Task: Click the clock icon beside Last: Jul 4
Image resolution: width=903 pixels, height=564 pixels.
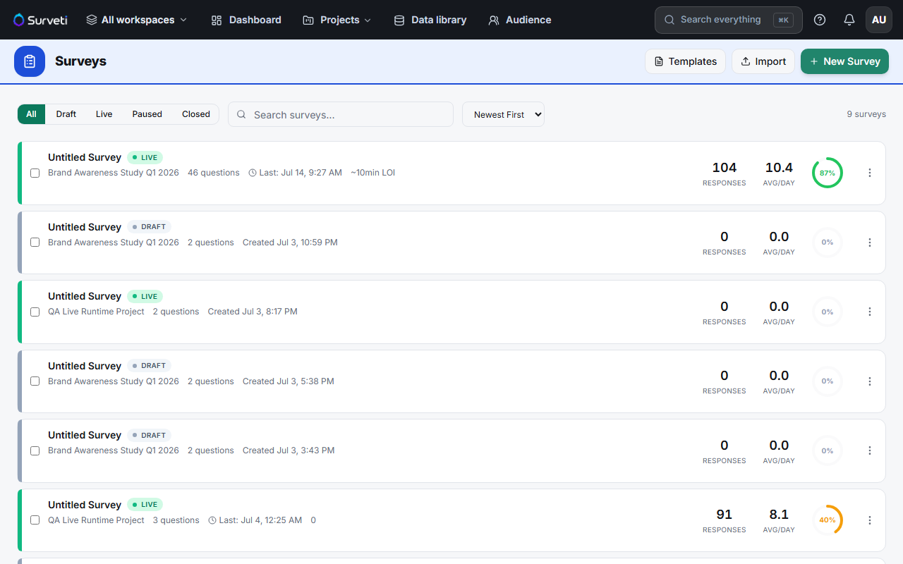Action: (x=213, y=520)
